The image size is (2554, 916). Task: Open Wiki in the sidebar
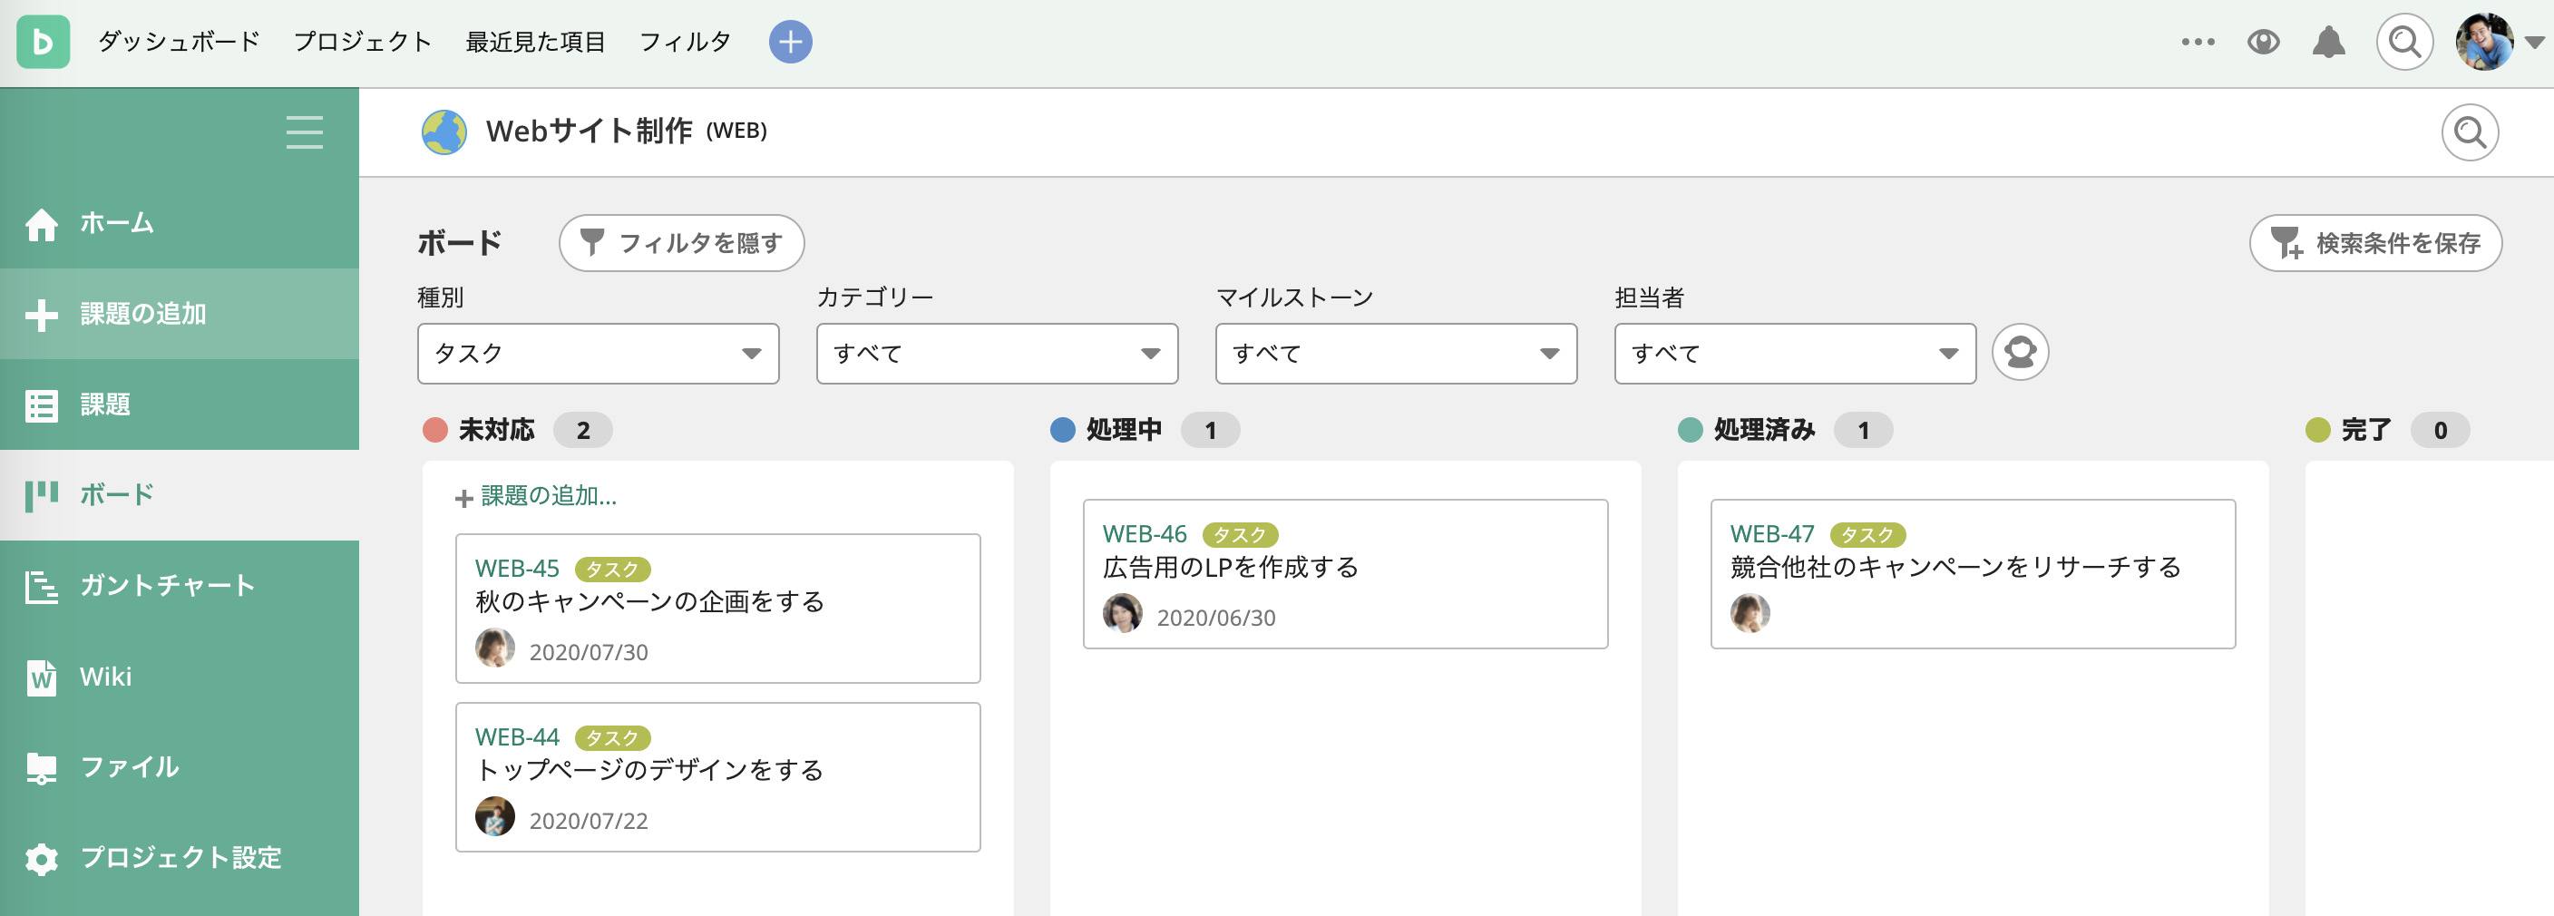click(x=105, y=676)
